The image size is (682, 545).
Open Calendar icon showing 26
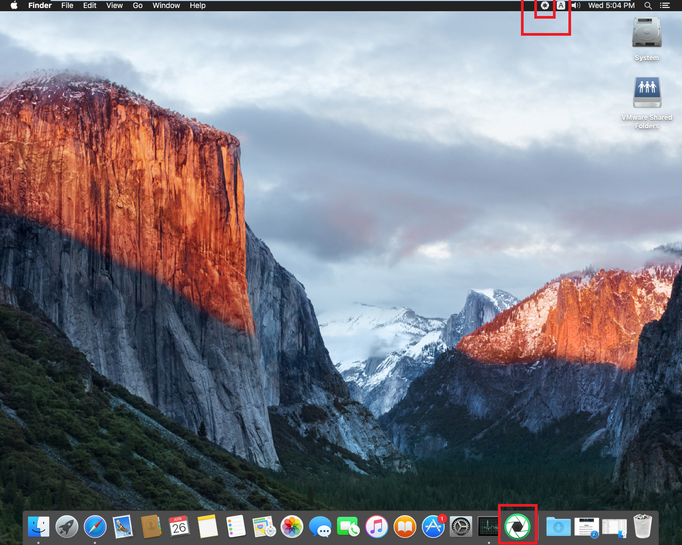pos(179,527)
